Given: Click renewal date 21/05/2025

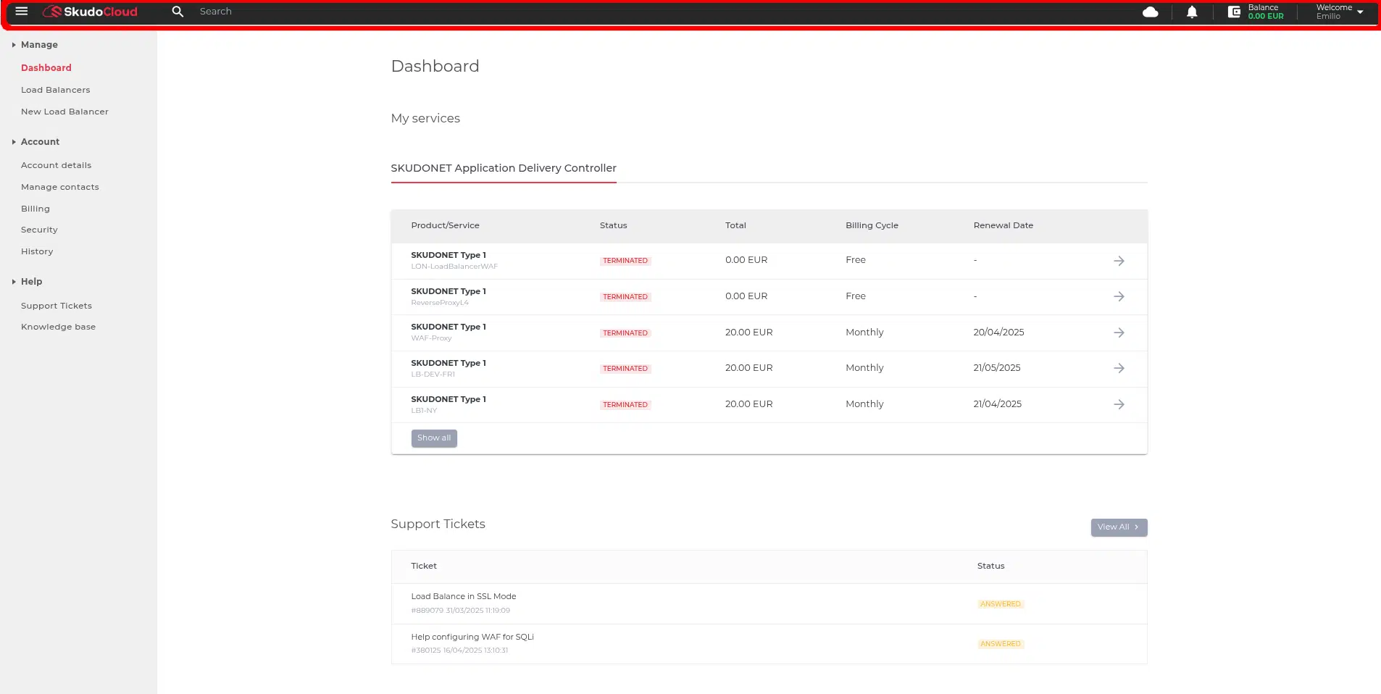Looking at the screenshot, I should click(x=997, y=368).
